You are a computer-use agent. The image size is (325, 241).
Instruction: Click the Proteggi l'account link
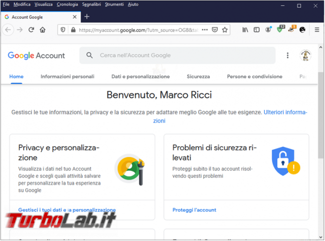pos(194,210)
